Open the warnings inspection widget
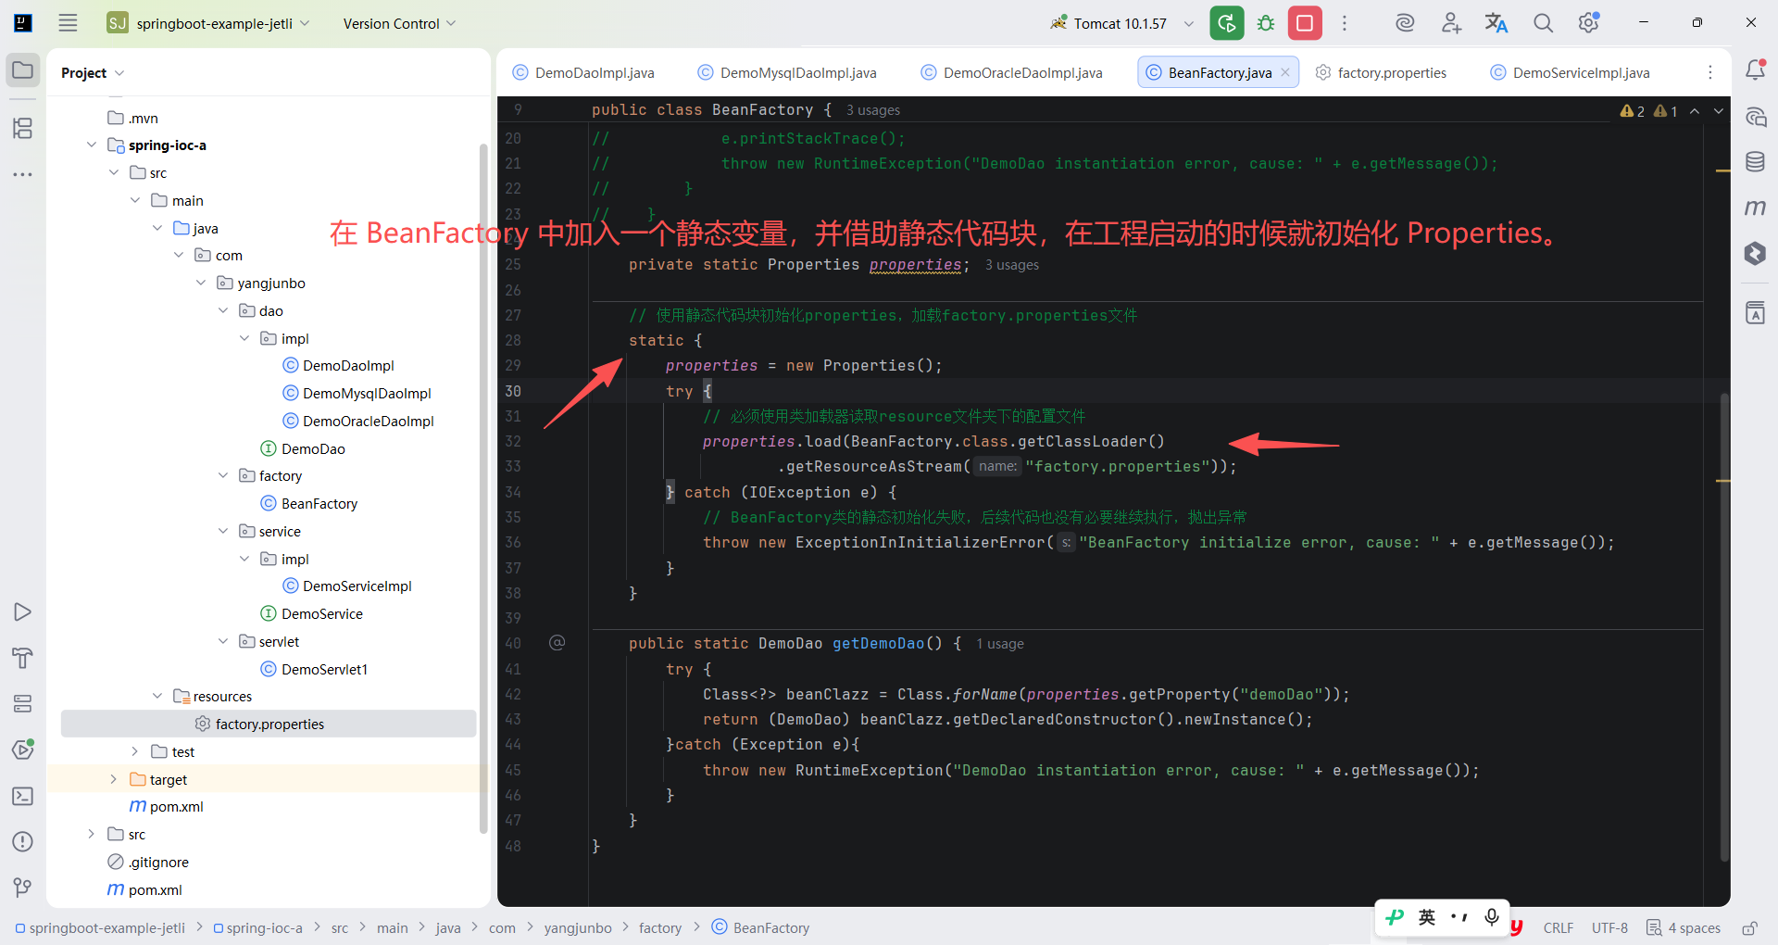The height and width of the screenshot is (945, 1778). [1648, 111]
